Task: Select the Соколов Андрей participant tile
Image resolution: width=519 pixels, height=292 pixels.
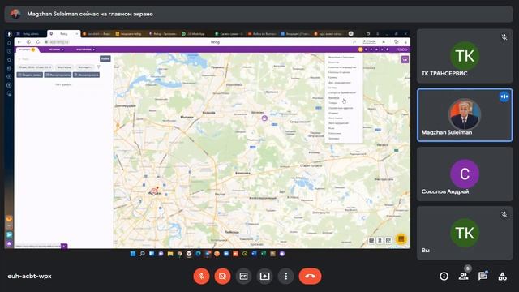Action: (x=465, y=174)
